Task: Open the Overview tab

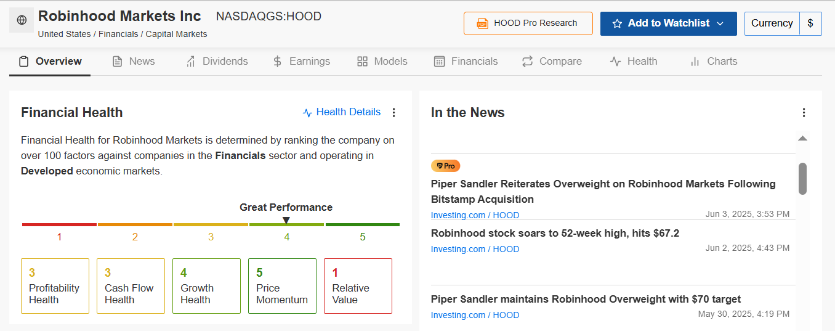Action: pos(50,62)
